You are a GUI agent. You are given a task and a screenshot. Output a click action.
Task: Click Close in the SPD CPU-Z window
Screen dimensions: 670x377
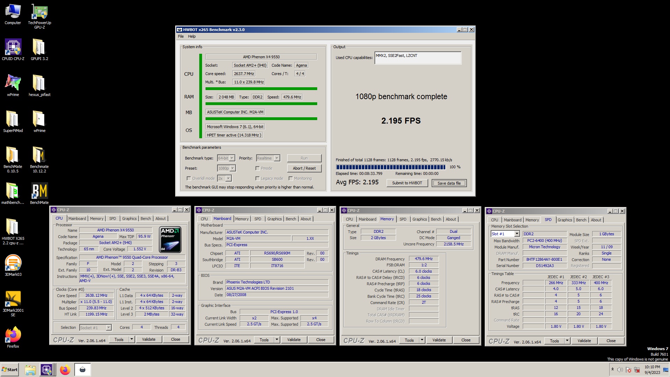(611, 341)
